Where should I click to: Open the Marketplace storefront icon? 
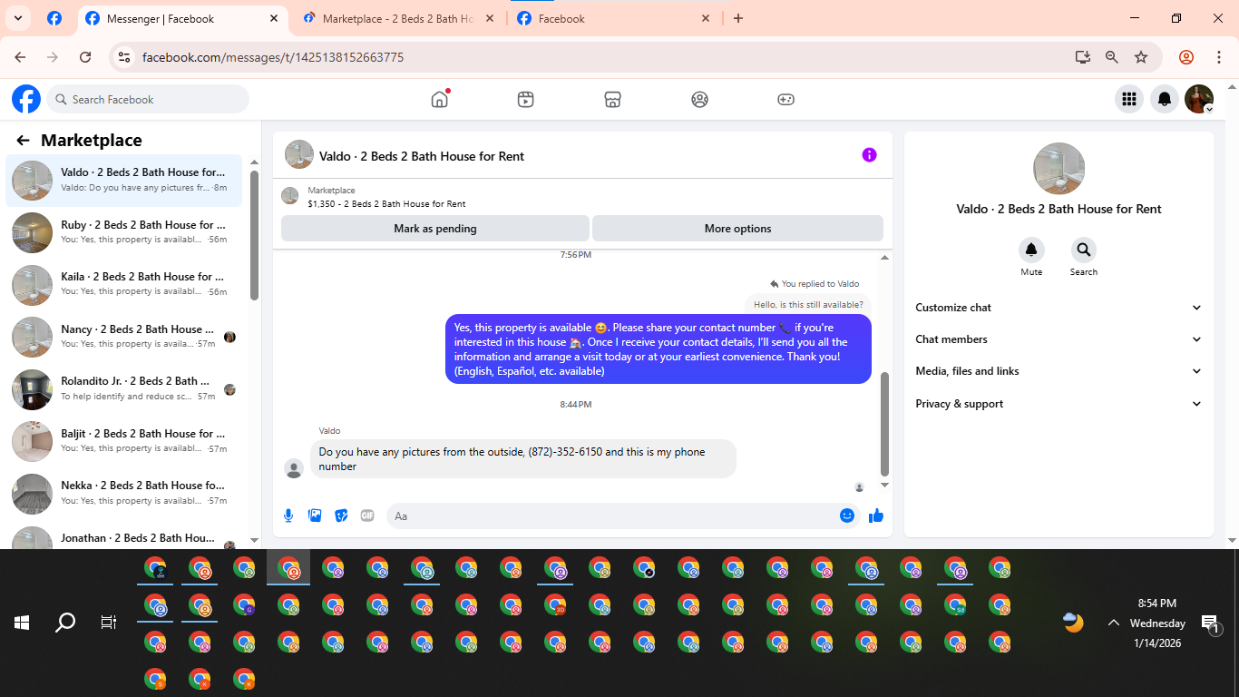pyautogui.click(x=612, y=100)
